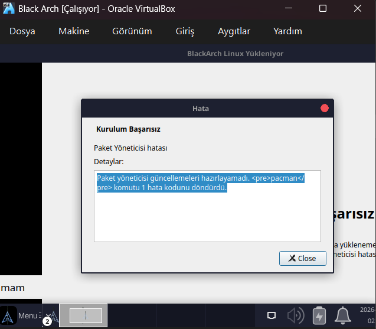This screenshot has width=376, height=329.
Task: Click the 'Paket Yöneticisi hatası' text
Action: point(130,148)
